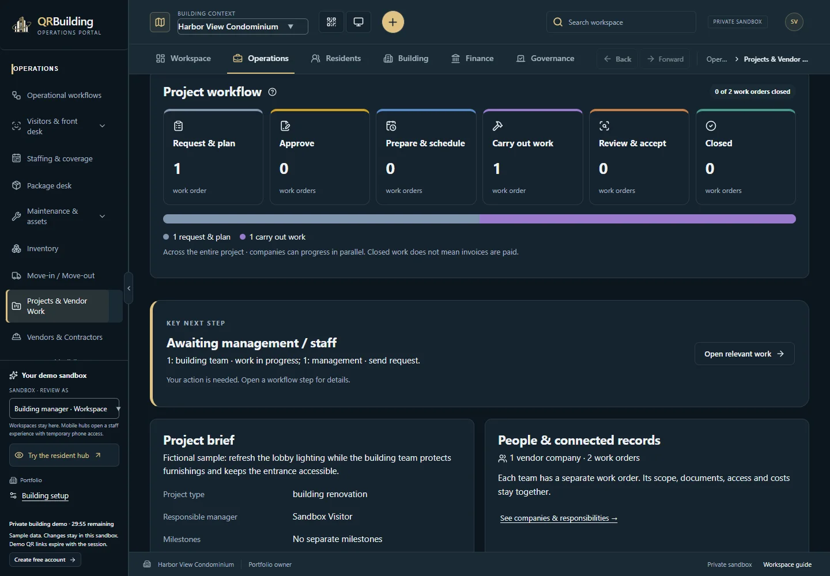
Task: Open the Building manager · Workspace role dropdown
Action: click(64, 408)
